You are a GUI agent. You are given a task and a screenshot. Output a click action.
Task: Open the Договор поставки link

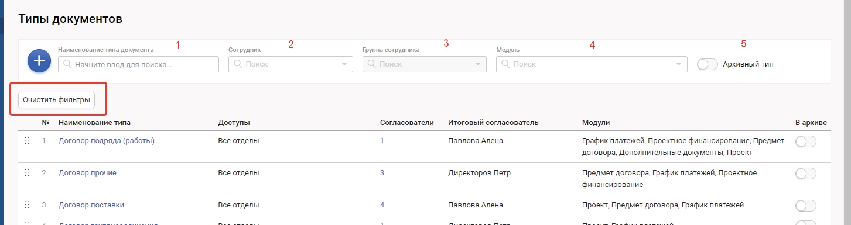91,205
